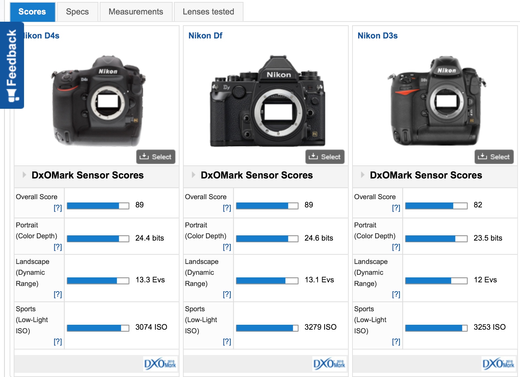Click the DxOMark logo under Nikon Df

pos(329,364)
